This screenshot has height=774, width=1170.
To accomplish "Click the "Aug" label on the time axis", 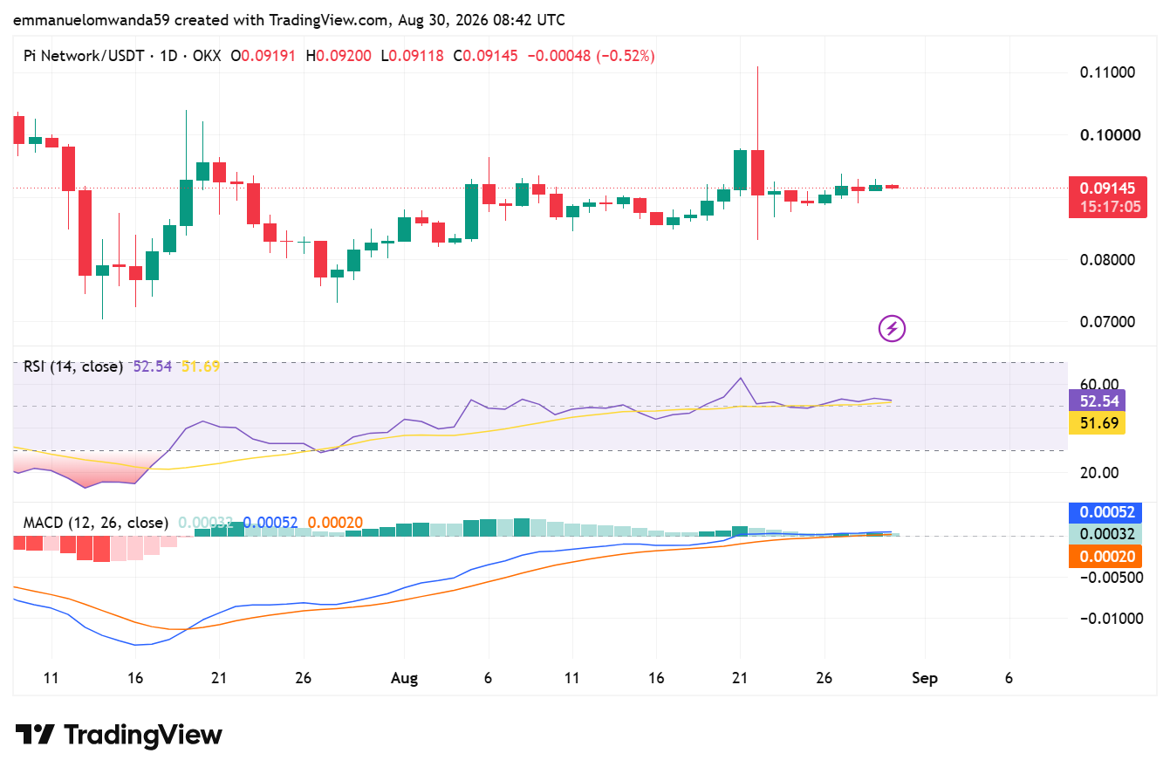I will click(404, 679).
